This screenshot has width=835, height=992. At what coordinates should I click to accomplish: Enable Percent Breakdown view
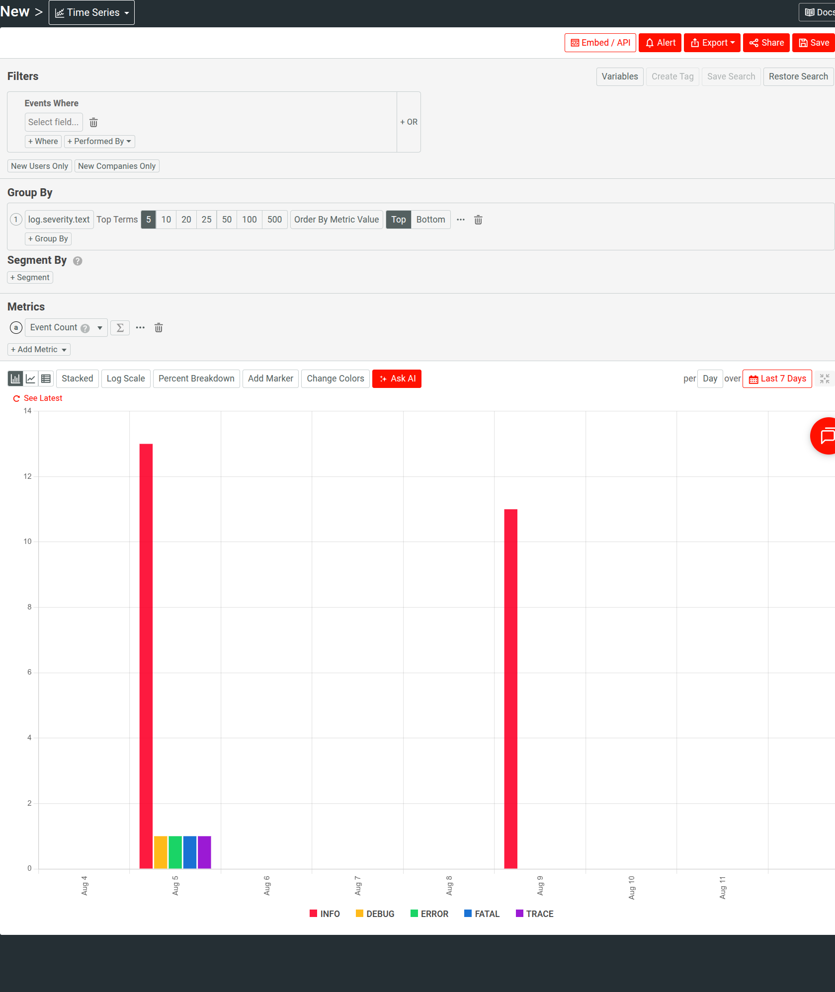(x=196, y=378)
